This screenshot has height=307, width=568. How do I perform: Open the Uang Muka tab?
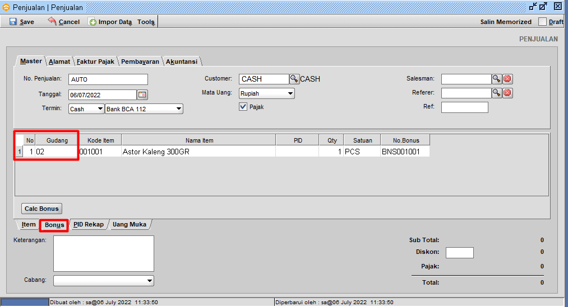click(130, 225)
